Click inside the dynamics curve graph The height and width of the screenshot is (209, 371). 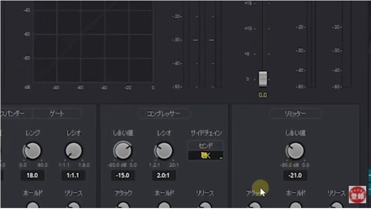pos(93,41)
